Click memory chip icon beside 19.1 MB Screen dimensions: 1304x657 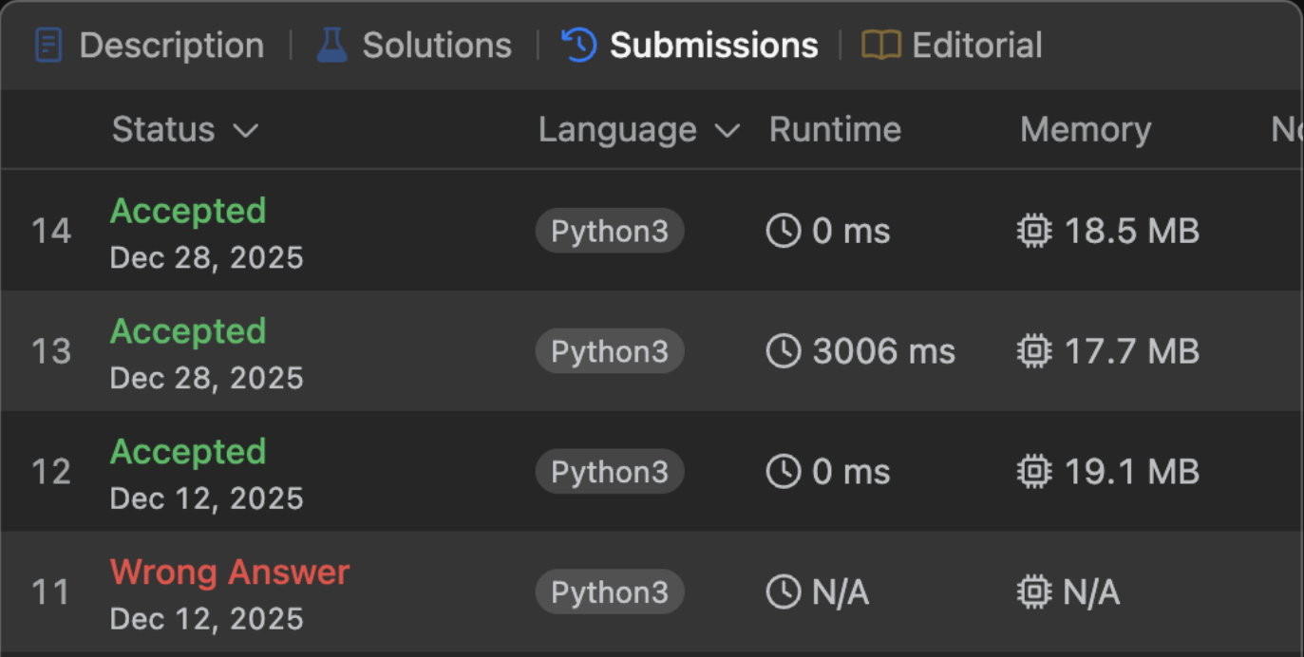1034,472
